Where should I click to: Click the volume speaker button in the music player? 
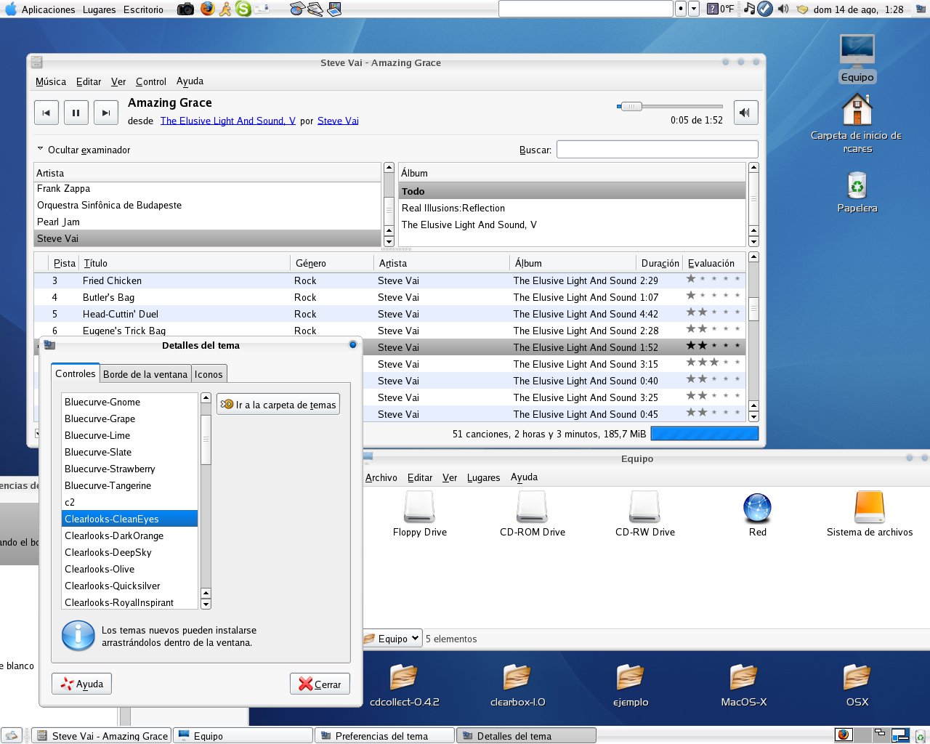coord(745,112)
